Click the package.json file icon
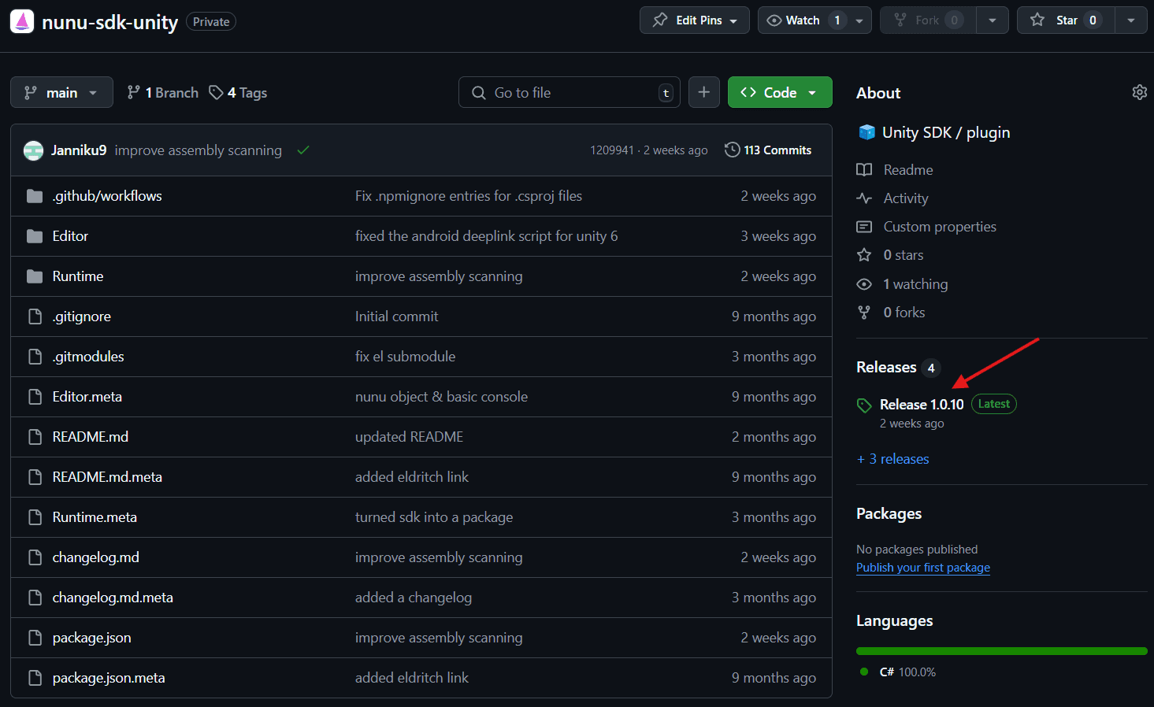The image size is (1154, 707). point(35,638)
